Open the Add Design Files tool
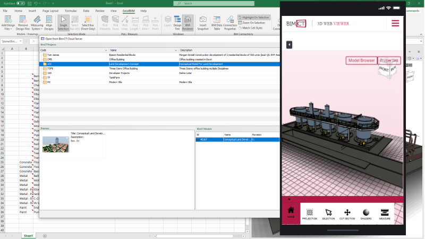This screenshot has height=239, width=425. point(8,23)
